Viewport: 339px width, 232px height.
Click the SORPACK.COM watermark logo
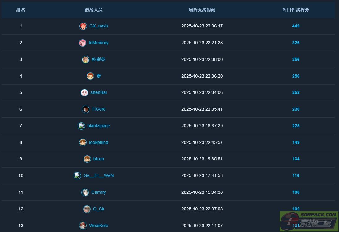(x=309, y=221)
